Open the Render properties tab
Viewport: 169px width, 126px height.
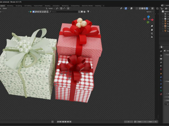click(x=161, y=56)
